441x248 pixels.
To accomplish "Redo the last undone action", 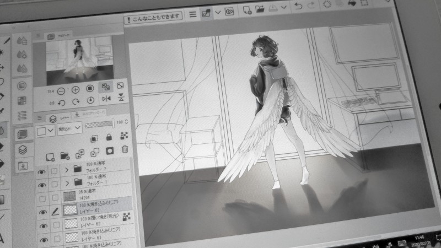I will click(311, 6).
